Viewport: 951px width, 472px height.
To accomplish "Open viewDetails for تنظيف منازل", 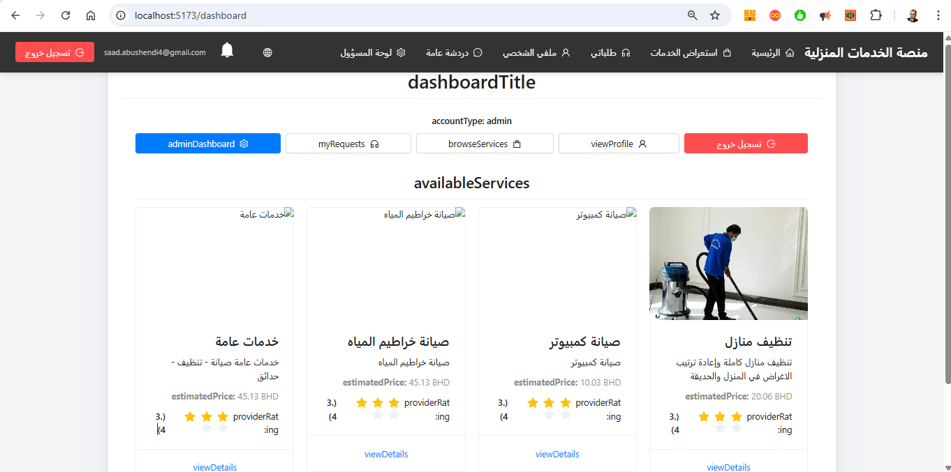I will pyautogui.click(x=728, y=467).
